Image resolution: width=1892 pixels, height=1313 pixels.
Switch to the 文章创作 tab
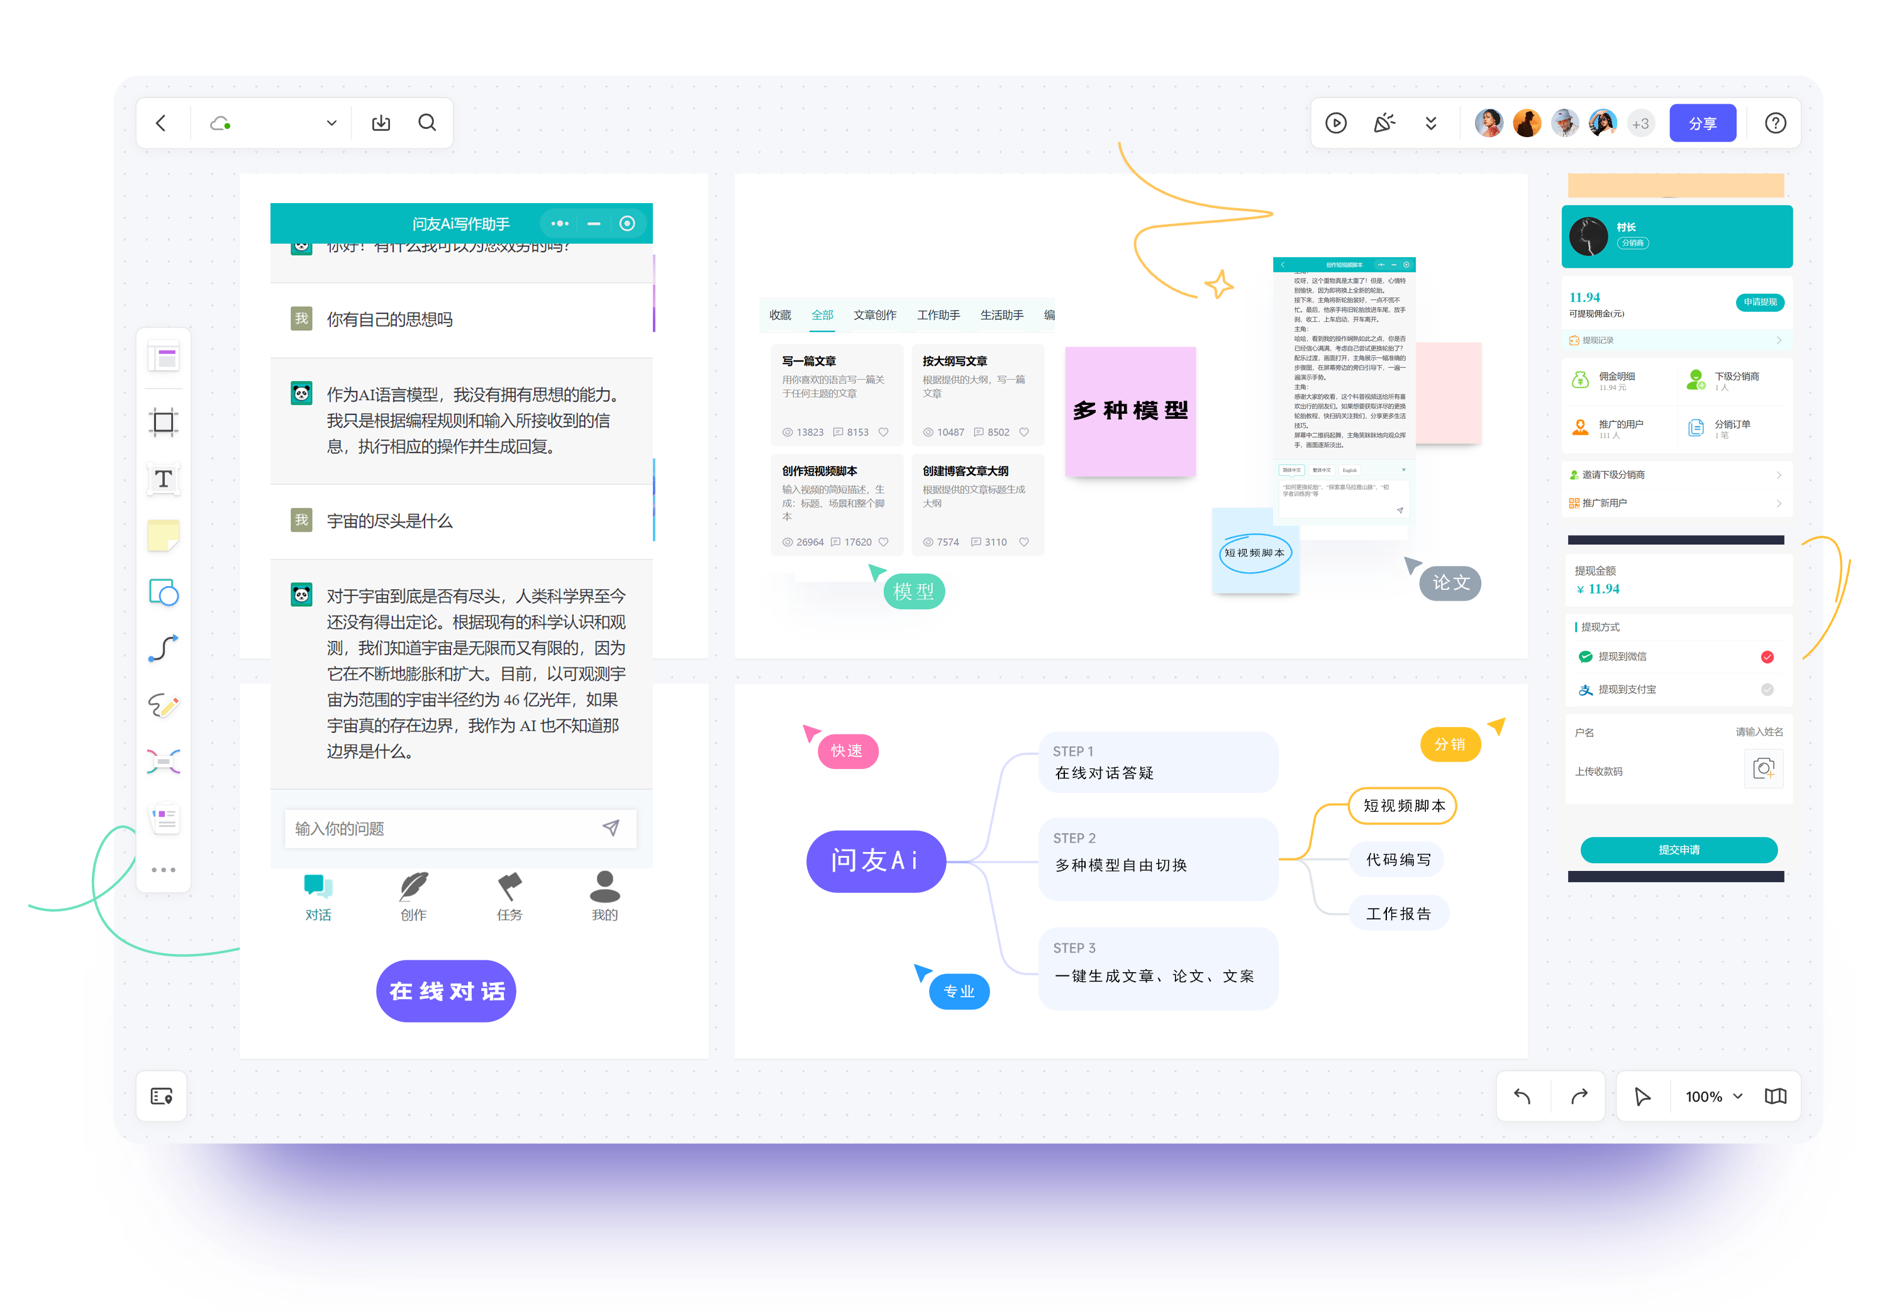tap(874, 315)
